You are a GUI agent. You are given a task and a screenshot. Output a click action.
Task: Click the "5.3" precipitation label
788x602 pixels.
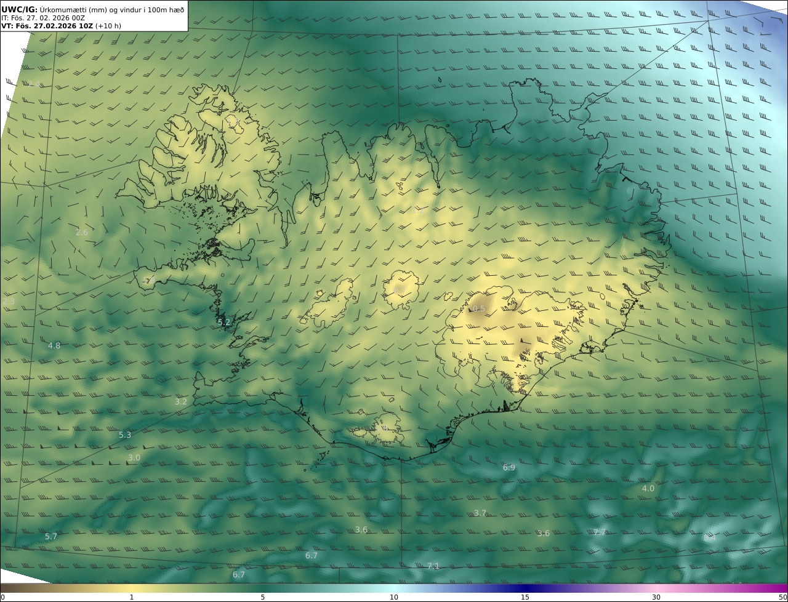click(x=125, y=435)
